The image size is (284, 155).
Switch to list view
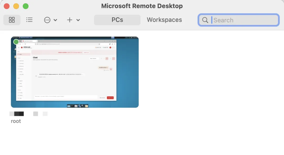click(29, 20)
